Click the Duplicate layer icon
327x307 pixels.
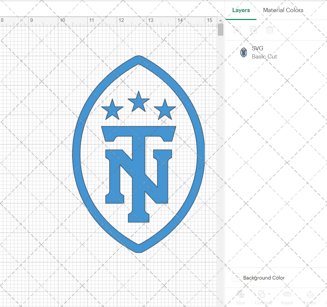253,30
